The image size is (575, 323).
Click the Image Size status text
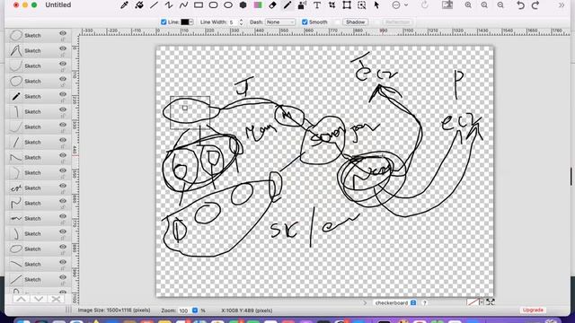[x=114, y=310]
